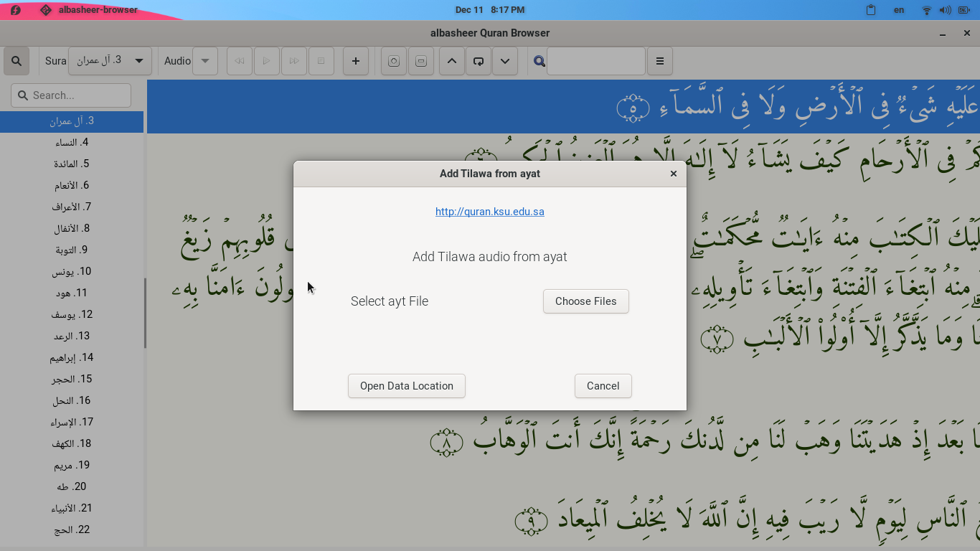Viewport: 980px width, 551px height.
Task: Open the hamburger main menu
Action: [660, 61]
